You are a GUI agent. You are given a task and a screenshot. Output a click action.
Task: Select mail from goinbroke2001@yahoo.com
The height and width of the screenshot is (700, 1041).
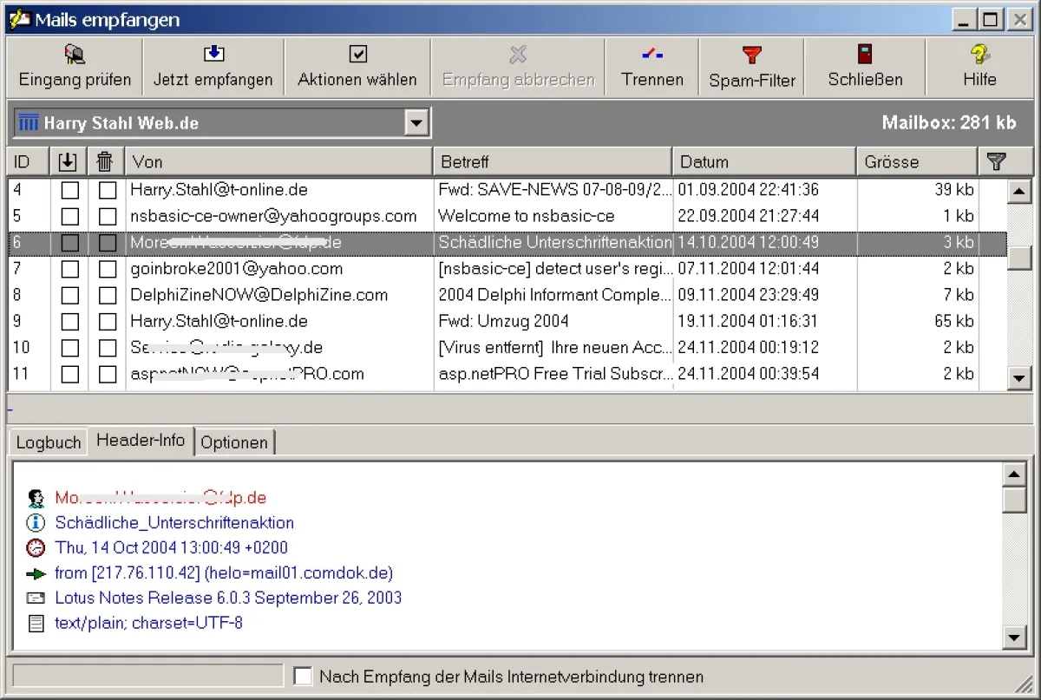click(x=236, y=269)
